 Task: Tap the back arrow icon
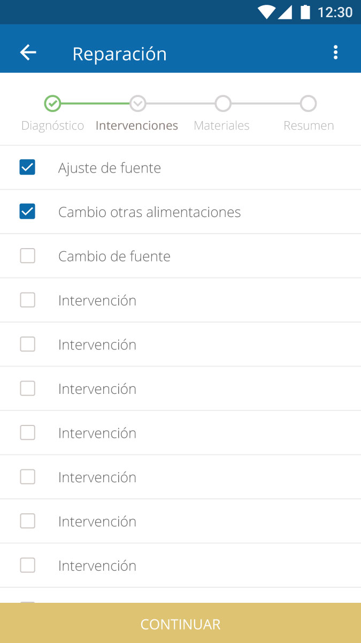coord(28,53)
